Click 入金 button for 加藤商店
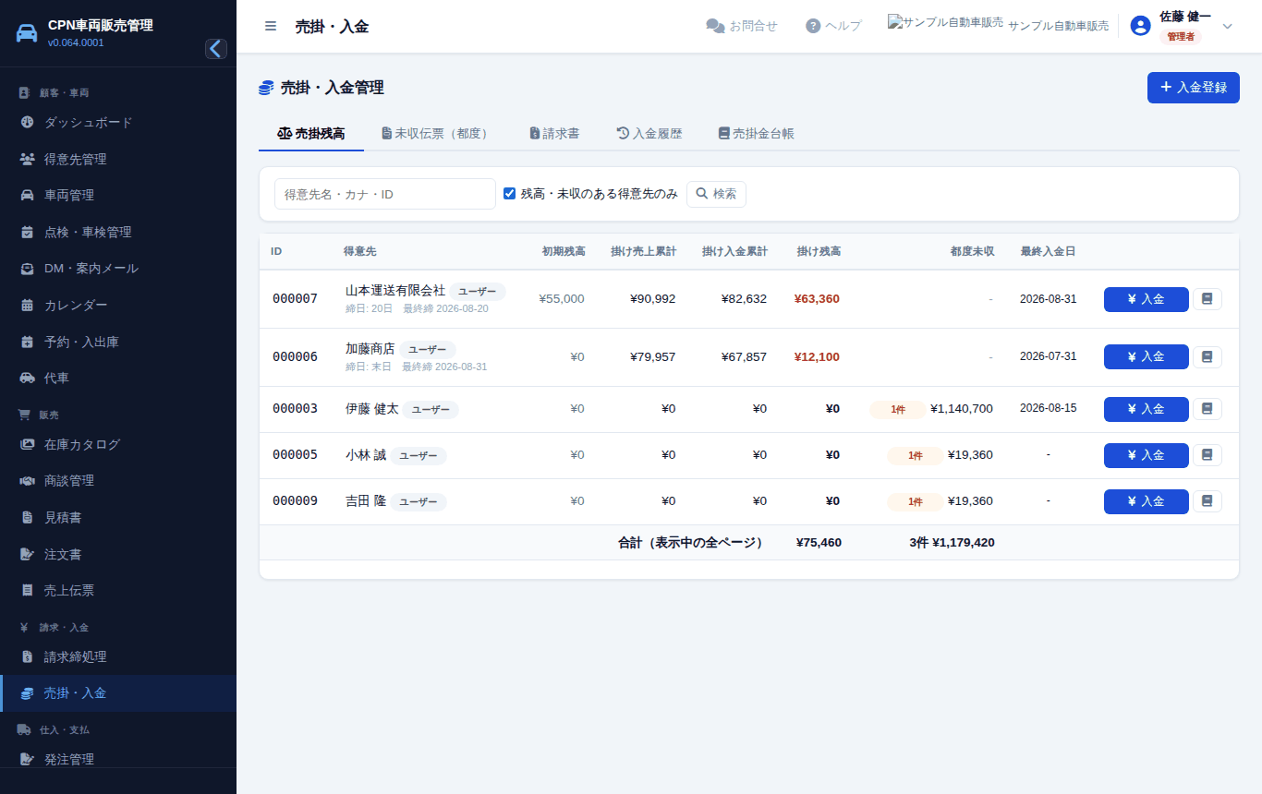1262x794 pixels. (x=1147, y=357)
